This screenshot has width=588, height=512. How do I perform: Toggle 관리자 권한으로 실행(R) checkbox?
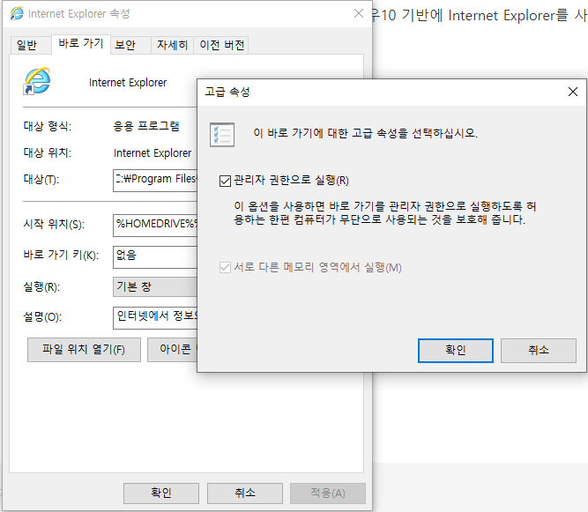point(225,181)
